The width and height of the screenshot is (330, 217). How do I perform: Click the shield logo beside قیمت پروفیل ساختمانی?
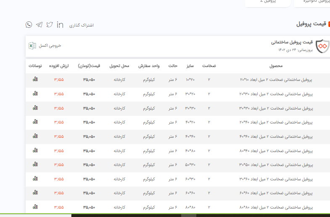322,46
